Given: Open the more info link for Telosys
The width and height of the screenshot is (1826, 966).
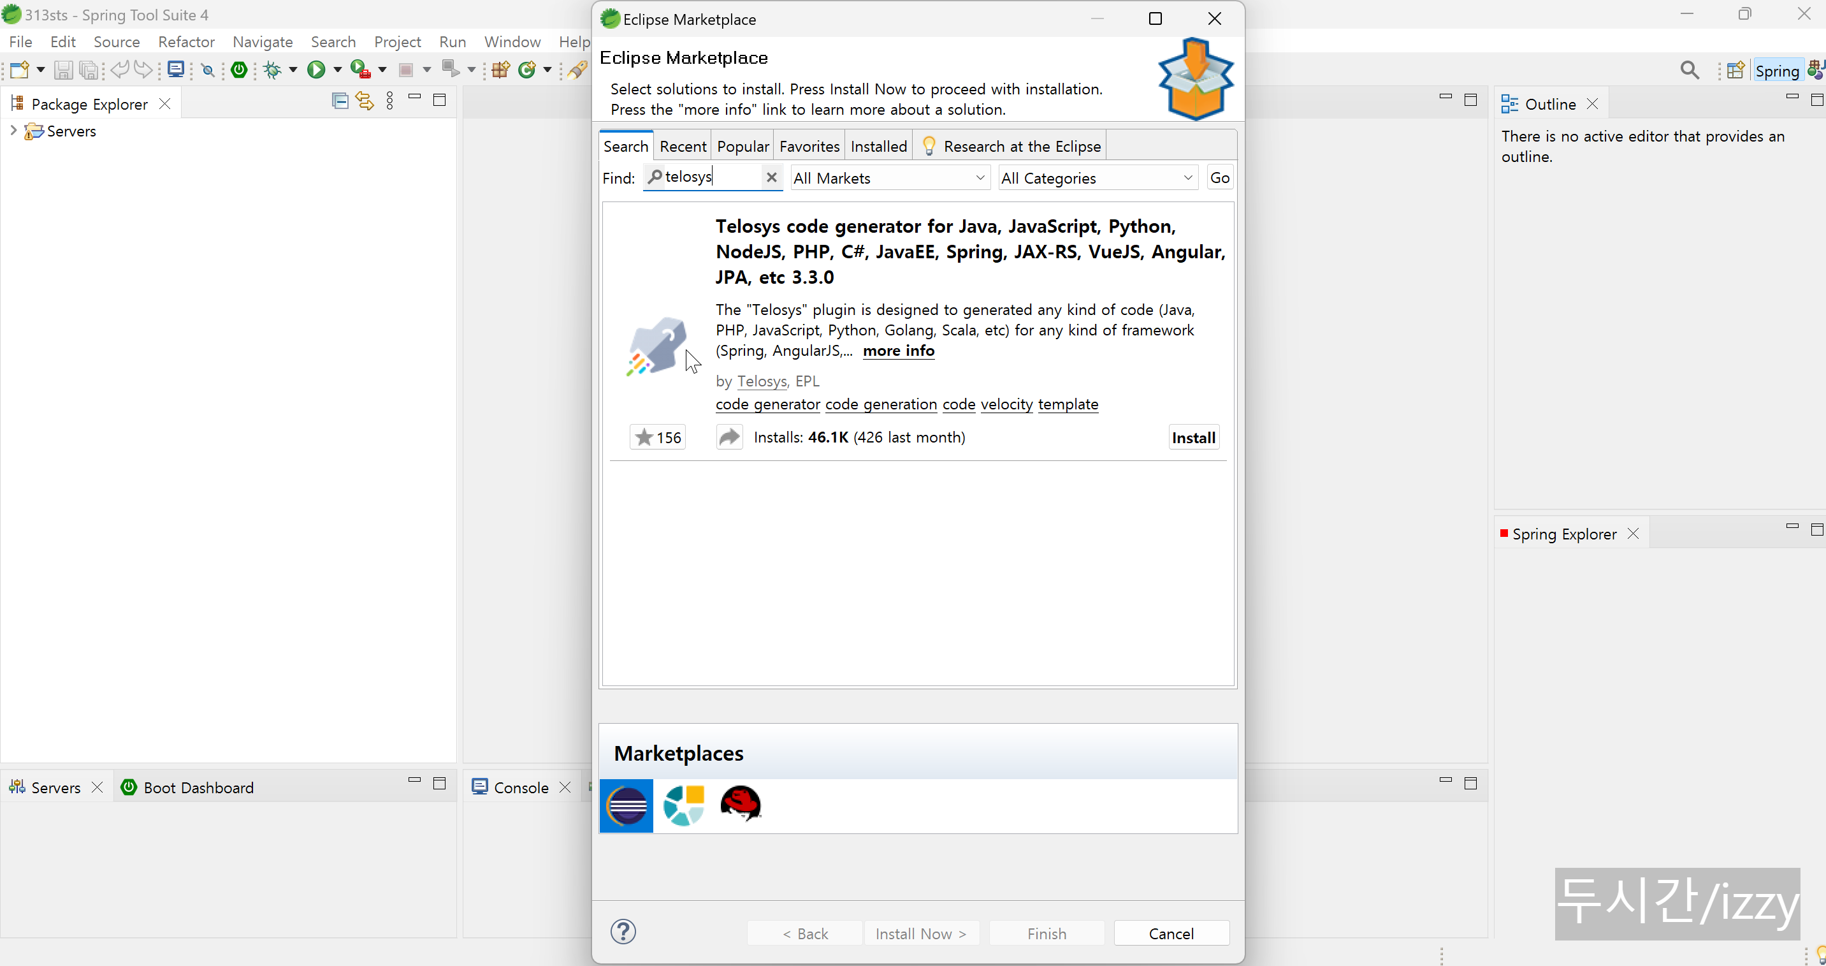Looking at the screenshot, I should click(x=898, y=350).
